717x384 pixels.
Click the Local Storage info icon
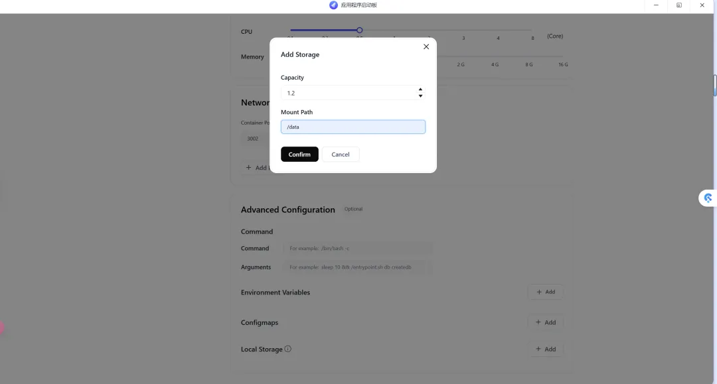point(287,349)
